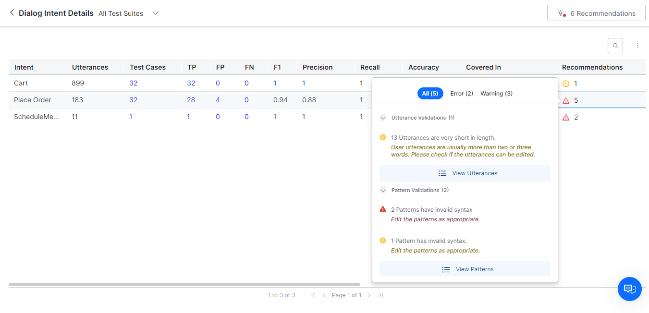The height and width of the screenshot is (313, 649).
Task: Open the three-dot more options menu
Action: coord(638,46)
